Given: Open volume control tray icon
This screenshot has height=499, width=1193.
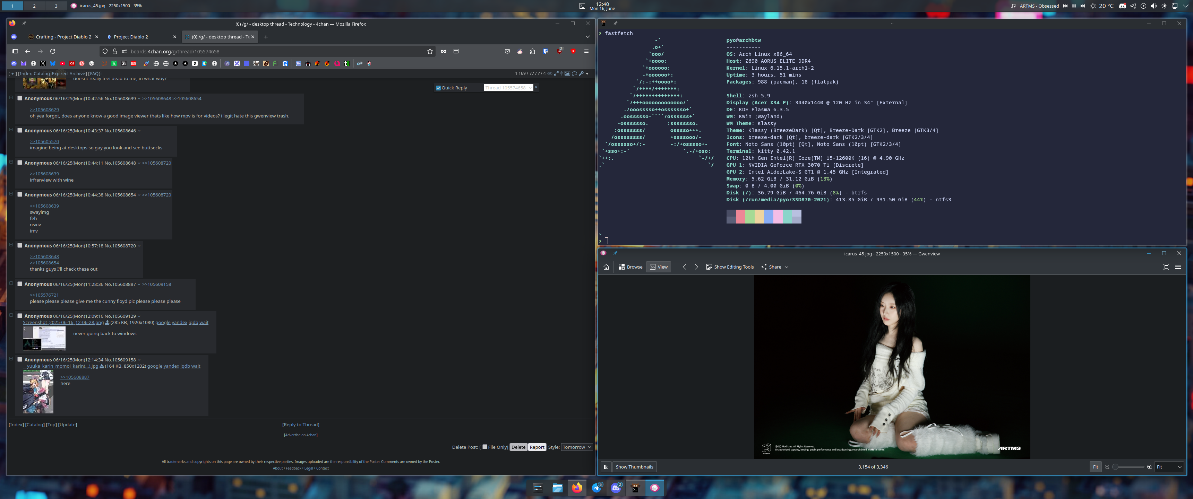Looking at the screenshot, I should [x=1153, y=6].
